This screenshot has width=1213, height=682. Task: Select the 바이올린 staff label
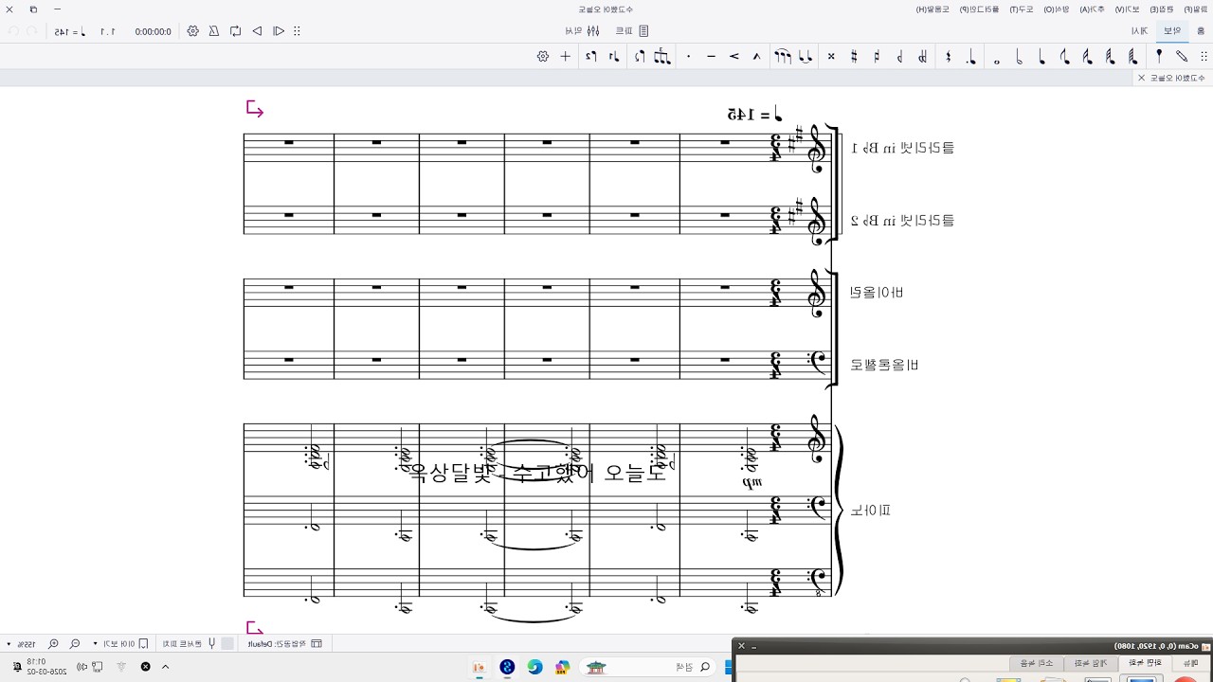[878, 293]
